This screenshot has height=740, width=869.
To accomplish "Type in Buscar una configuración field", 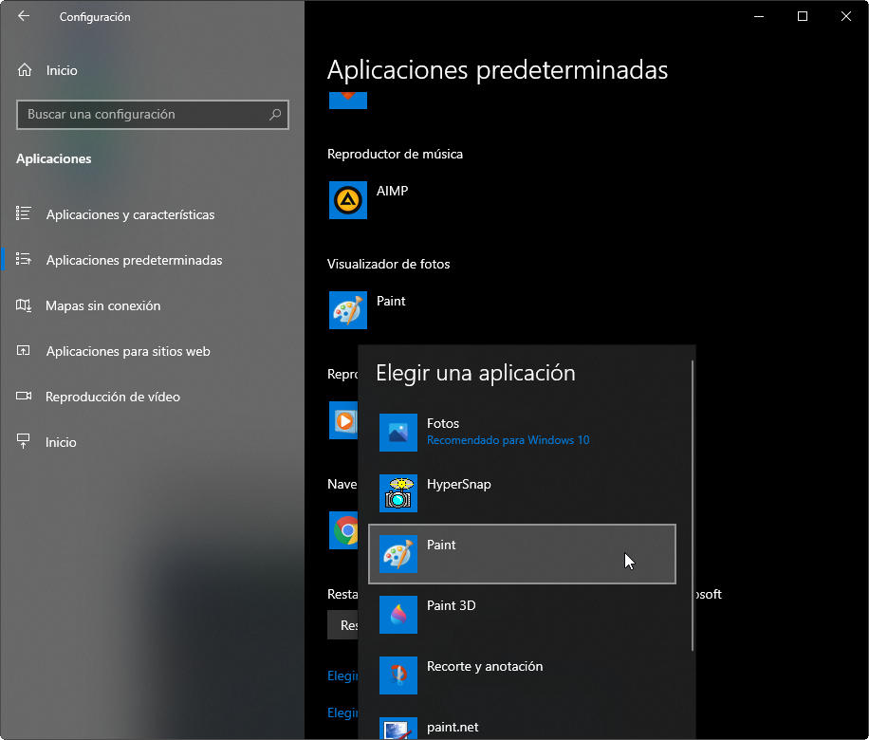I will point(142,115).
